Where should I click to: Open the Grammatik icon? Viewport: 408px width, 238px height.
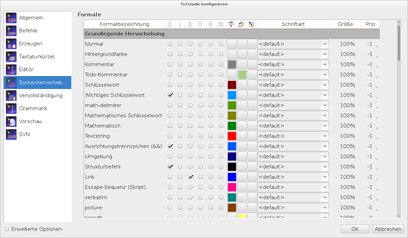tap(11, 108)
